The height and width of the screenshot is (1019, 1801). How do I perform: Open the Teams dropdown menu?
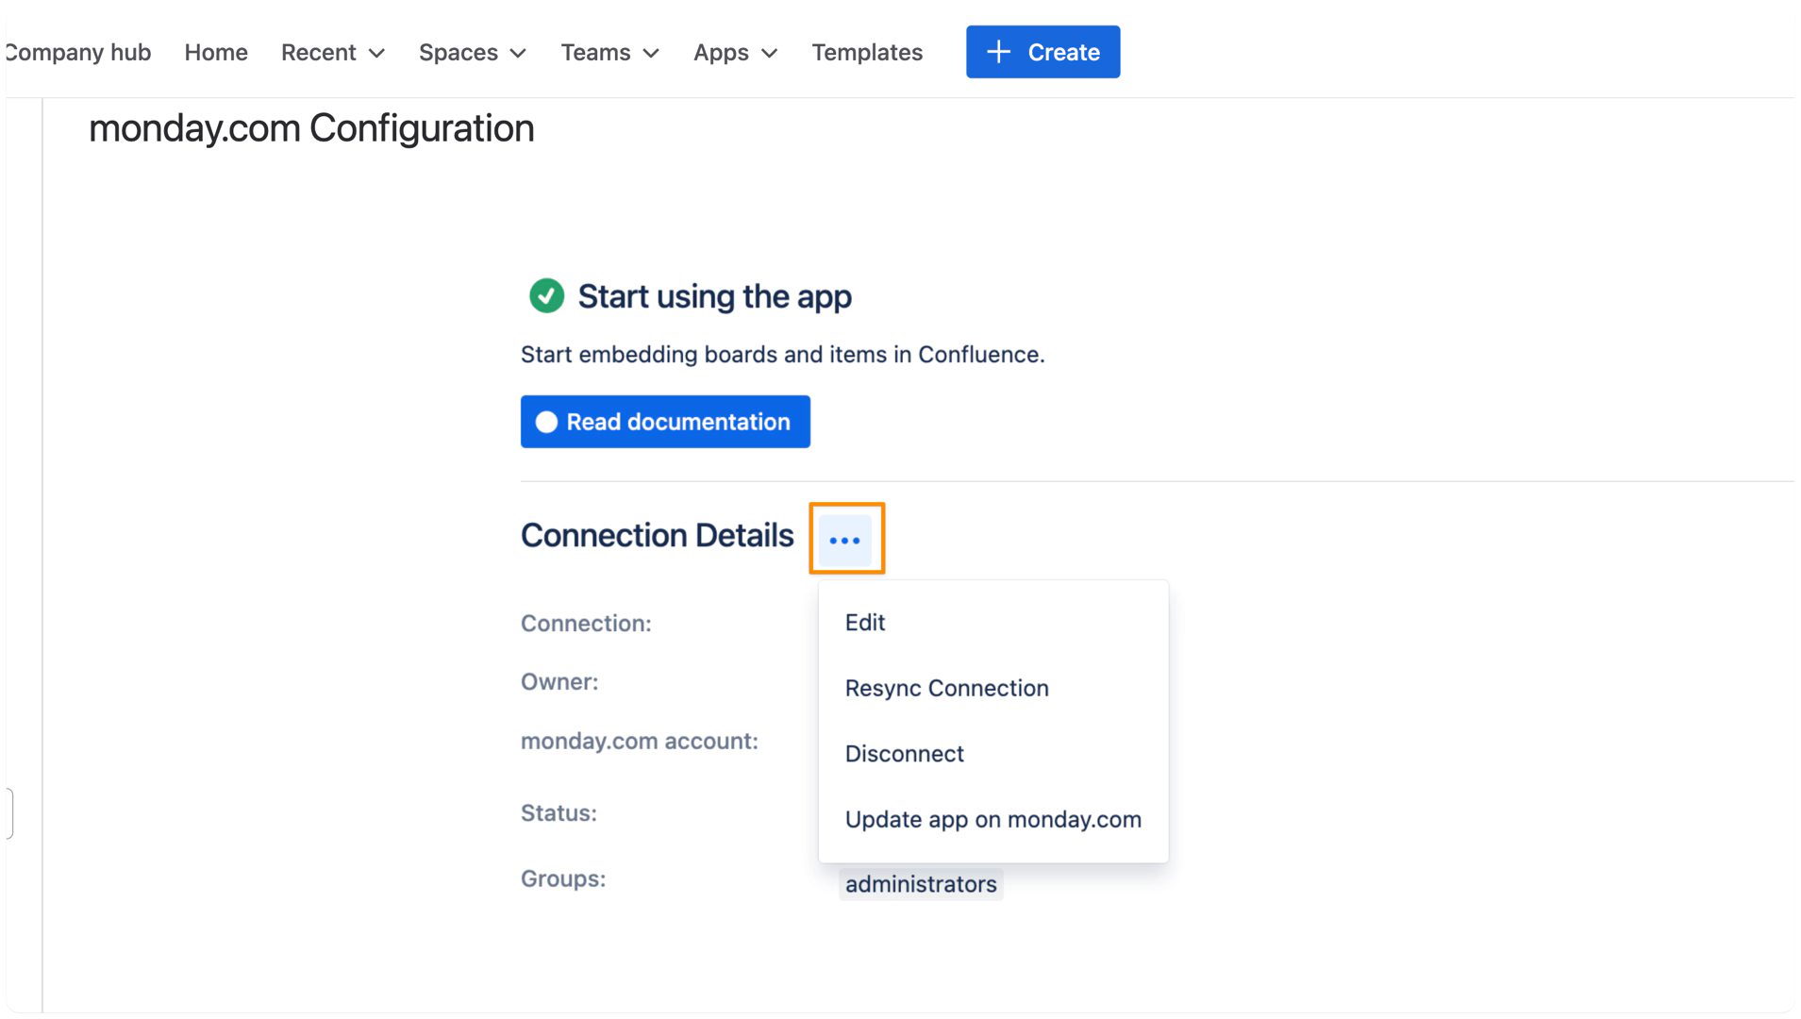609,53
